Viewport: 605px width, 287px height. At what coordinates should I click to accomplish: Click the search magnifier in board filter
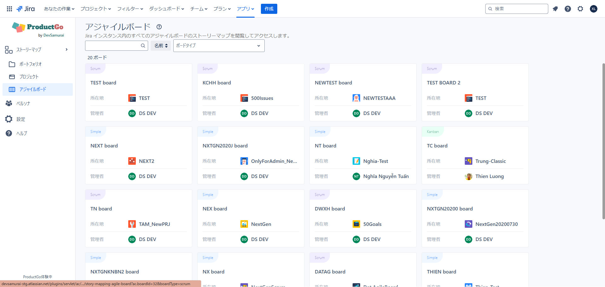(x=143, y=46)
